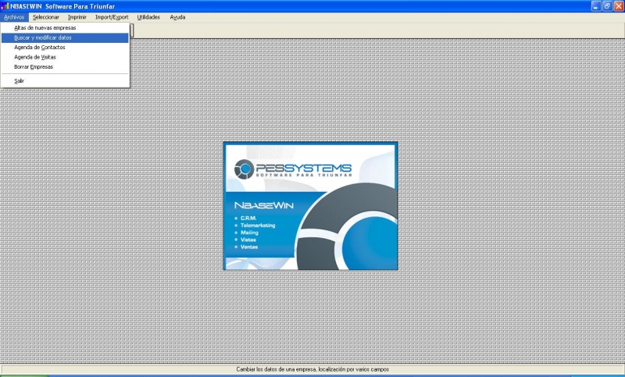Minimize the NBASEWIN window

point(595,6)
